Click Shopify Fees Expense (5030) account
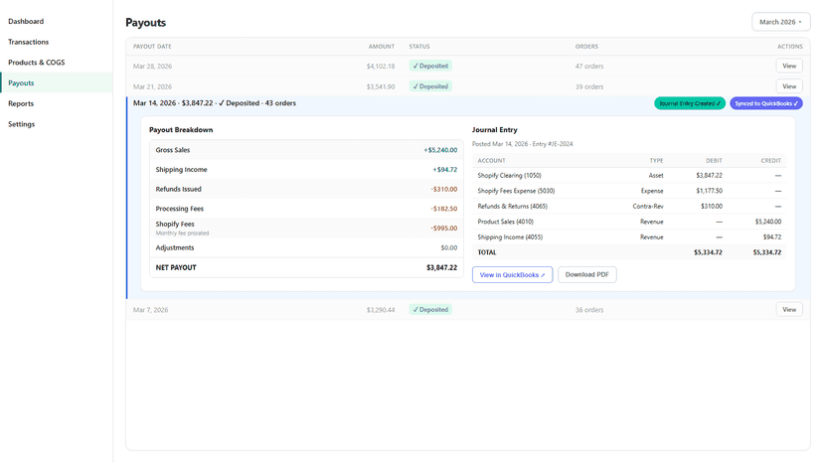Screen dimensions: 823x463 (x=516, y=191)
